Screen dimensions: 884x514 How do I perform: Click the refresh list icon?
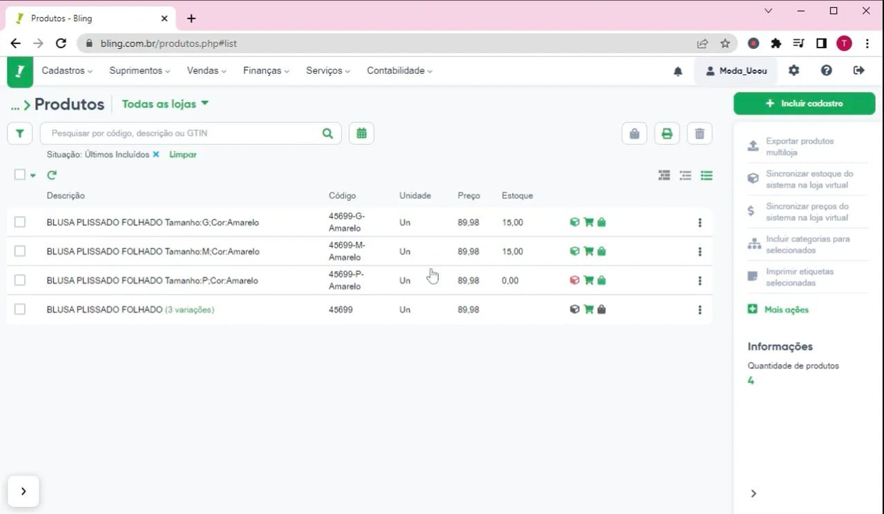[x=52, y=175]
